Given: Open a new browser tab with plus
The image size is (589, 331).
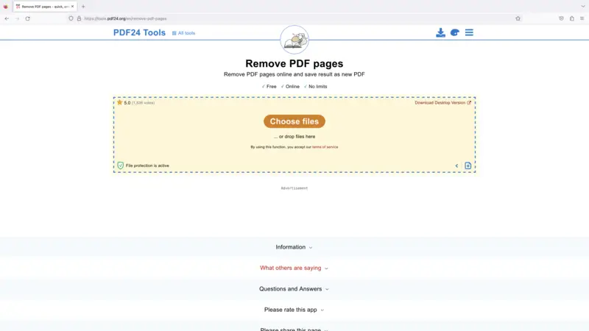Looking at the screenshot, I should tap(83, 7).
